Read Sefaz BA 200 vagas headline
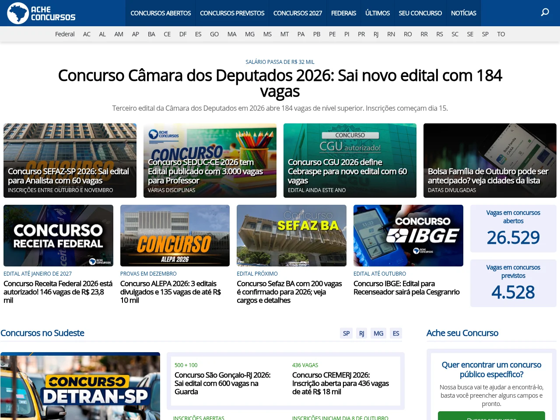 pos(289,292)
